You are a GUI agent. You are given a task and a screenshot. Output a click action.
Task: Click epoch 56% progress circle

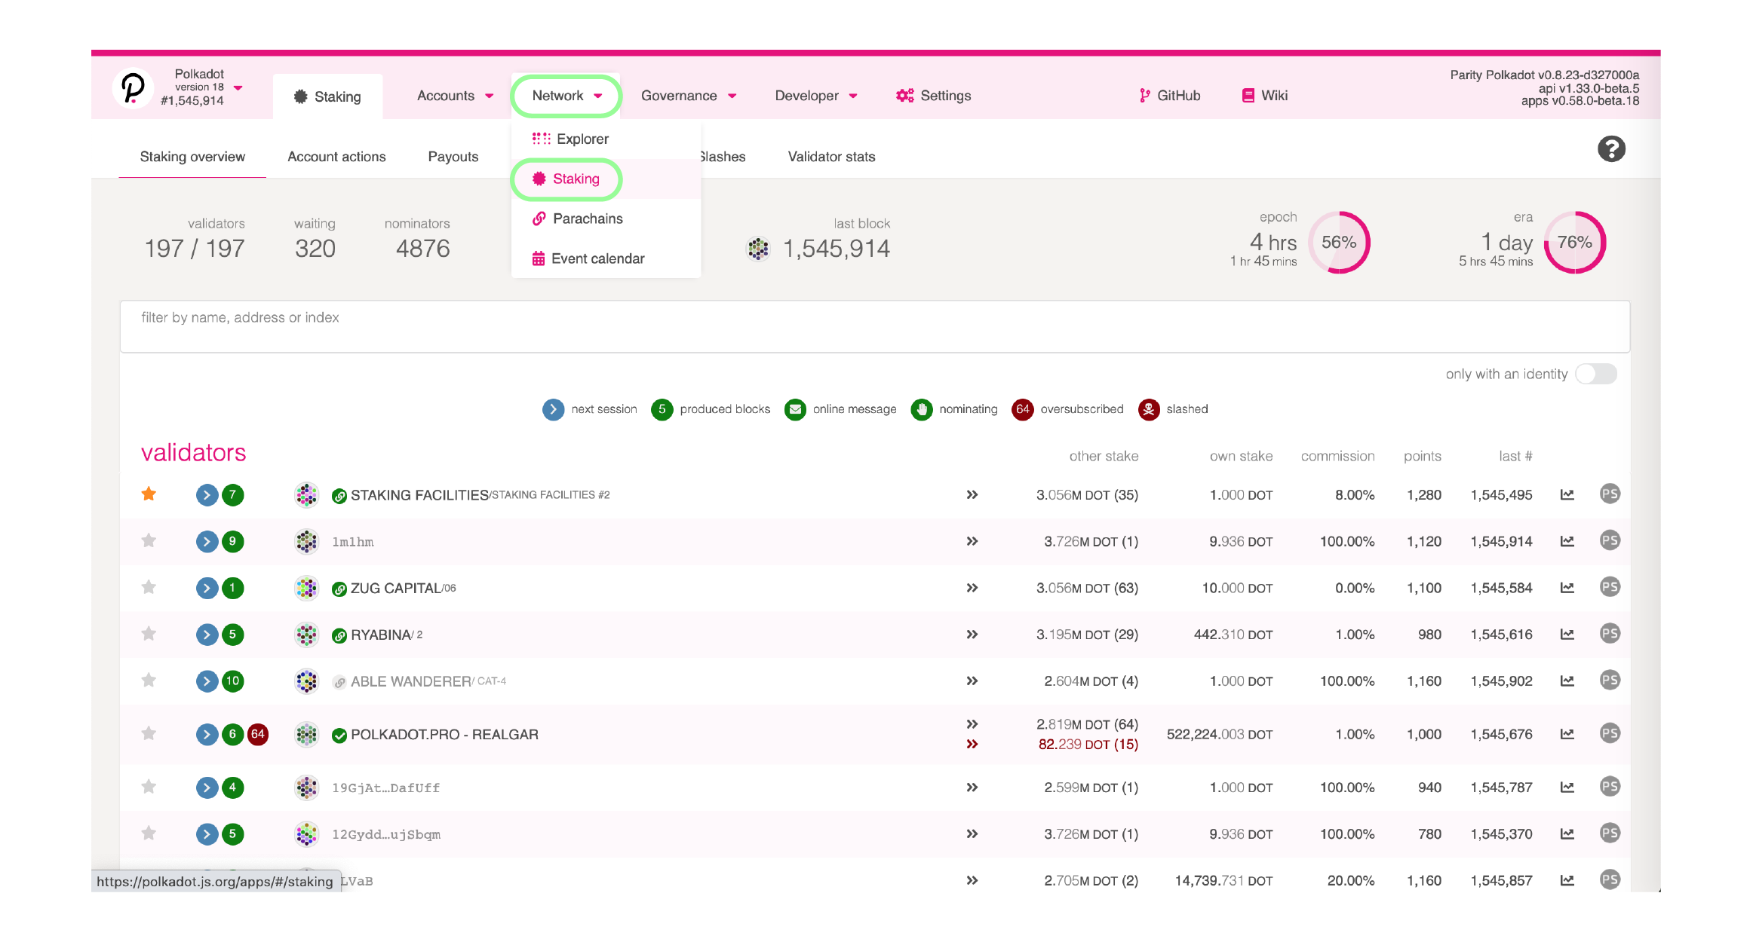point(1339,243)
